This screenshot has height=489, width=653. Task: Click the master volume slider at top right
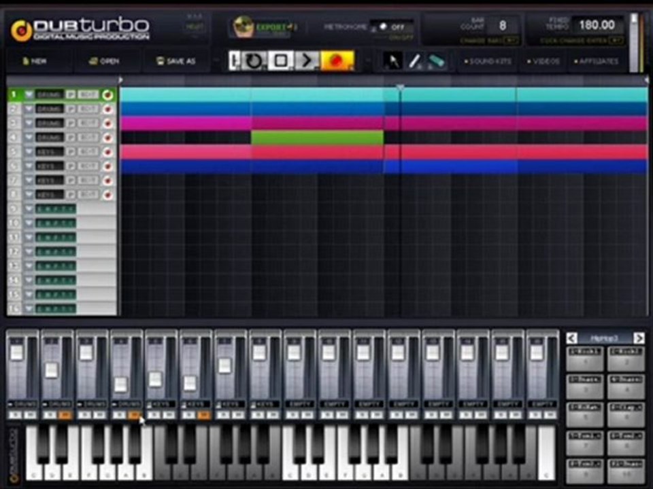[x=634, y=41]
